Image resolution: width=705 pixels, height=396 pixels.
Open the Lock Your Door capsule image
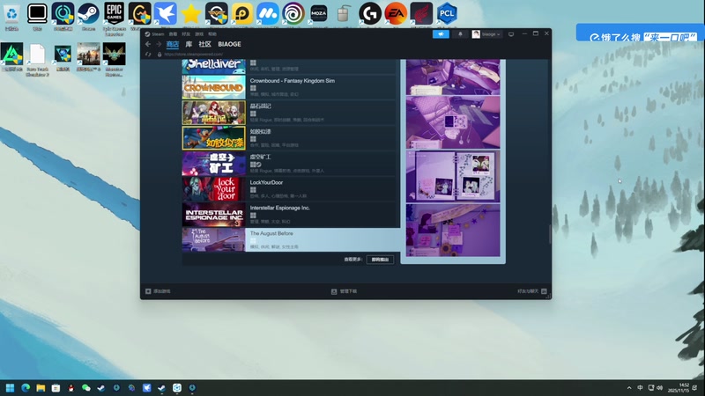[x=213, y=189]
